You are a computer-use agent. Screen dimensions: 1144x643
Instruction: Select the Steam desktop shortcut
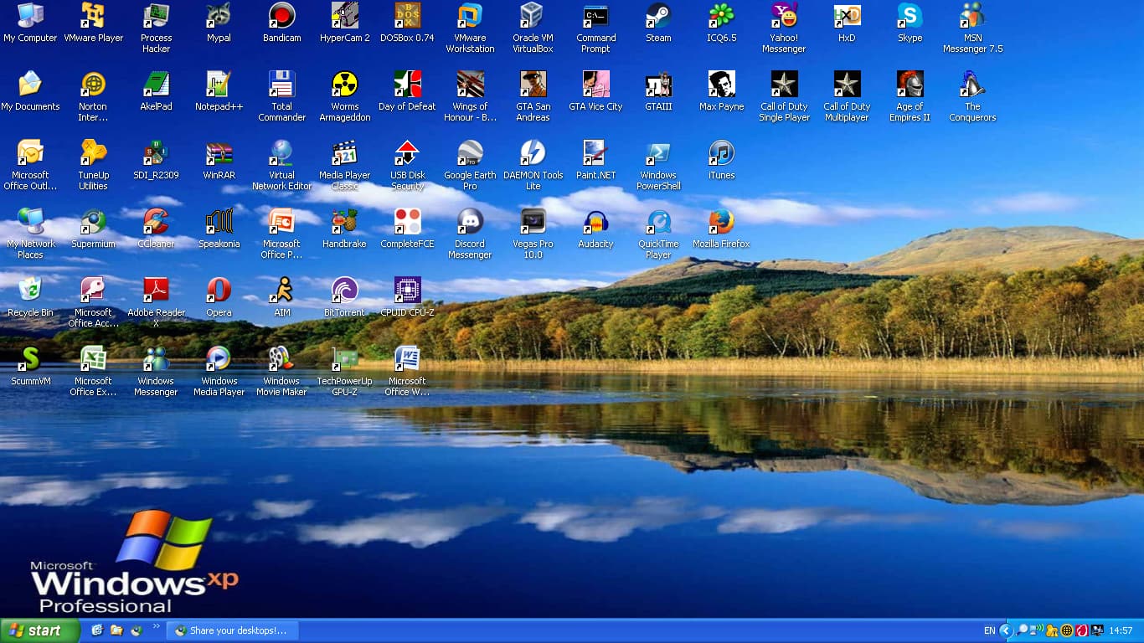pyautogui.click(x=658, y=16)
